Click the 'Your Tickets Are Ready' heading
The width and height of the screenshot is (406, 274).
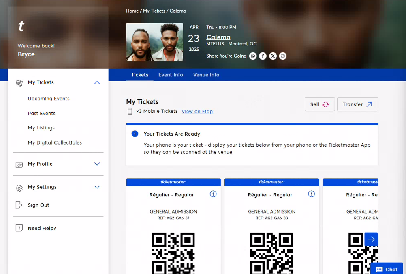(172, 134)
